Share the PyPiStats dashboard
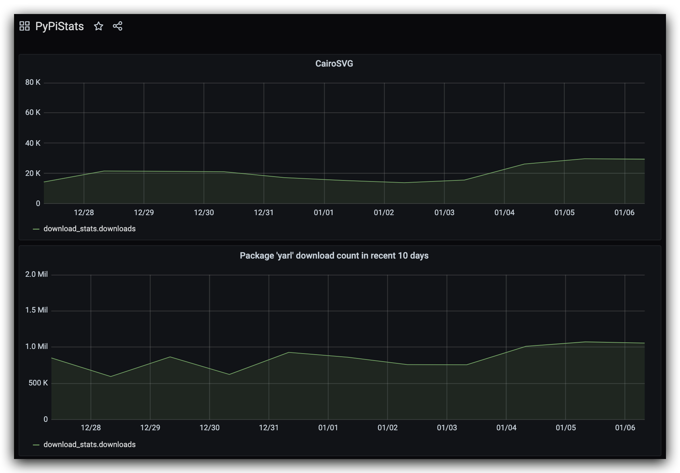 point(118,26)
